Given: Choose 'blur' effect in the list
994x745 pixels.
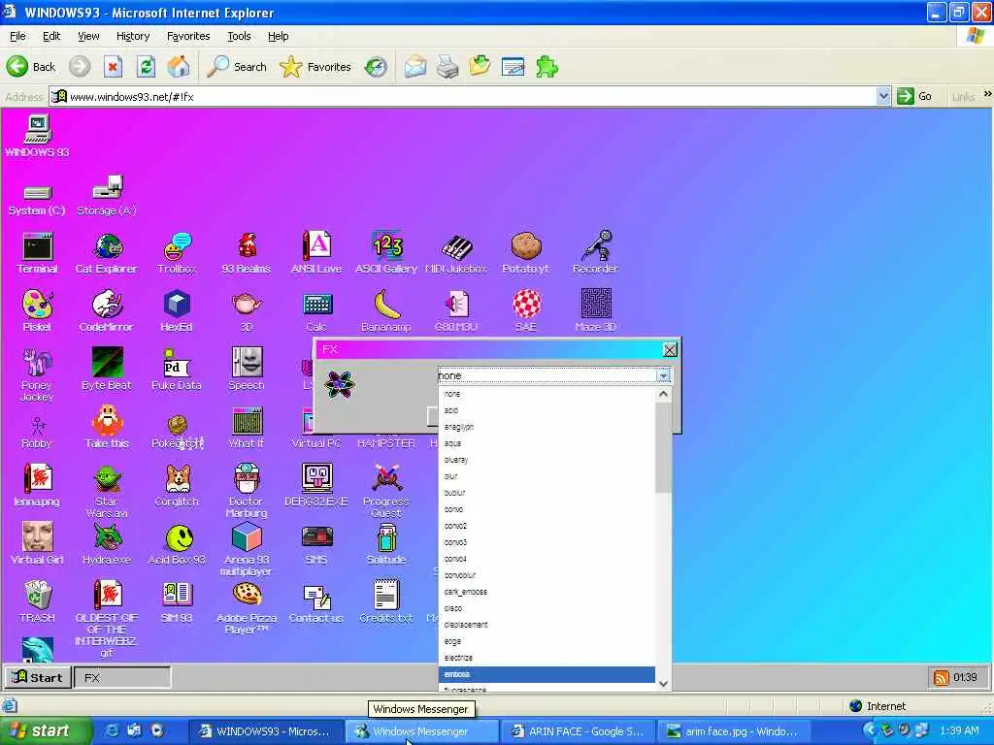Looking at the screenshot, I should [547, 476].
